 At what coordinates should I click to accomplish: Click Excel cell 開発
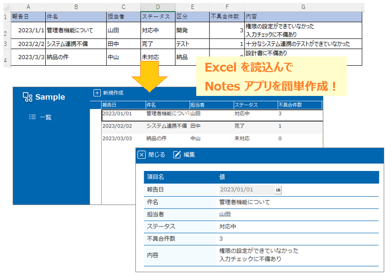pyautogui.click(x=192, y=30)
